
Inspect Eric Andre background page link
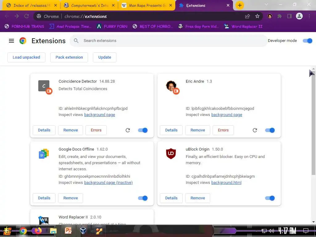227,115
